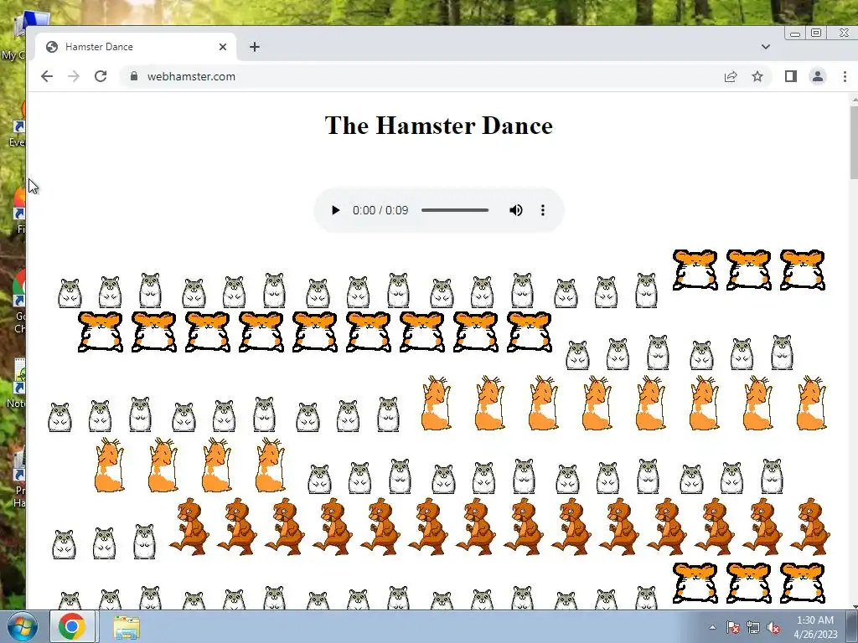Click the taskbar clock 1:30 AM
The image size is (858, 643).
815,627
